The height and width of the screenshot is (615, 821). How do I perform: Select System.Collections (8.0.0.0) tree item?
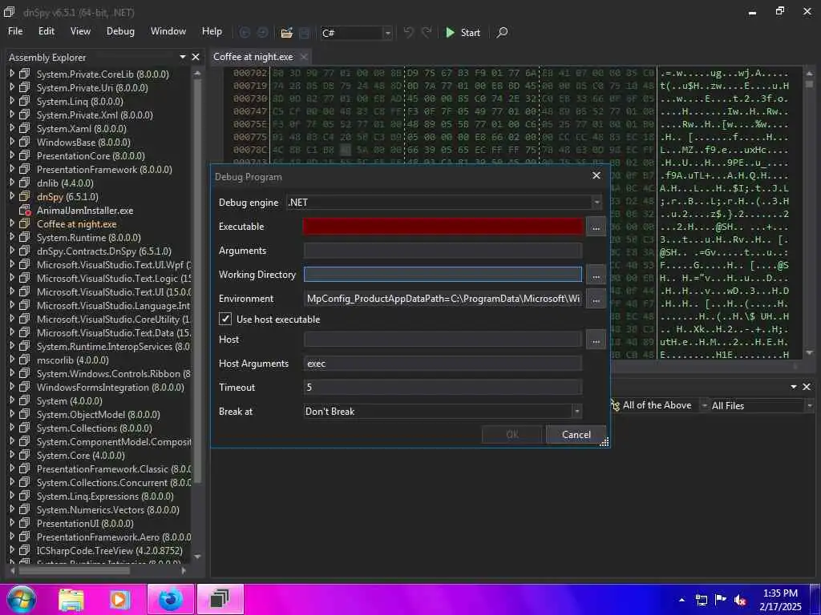[95, 428]
